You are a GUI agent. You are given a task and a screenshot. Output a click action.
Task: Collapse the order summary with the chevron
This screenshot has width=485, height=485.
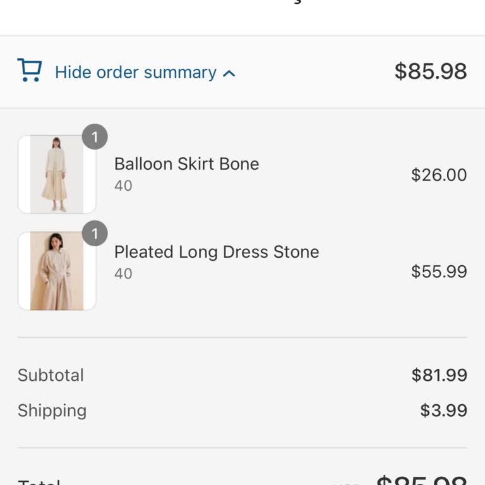tap(229, 73)
